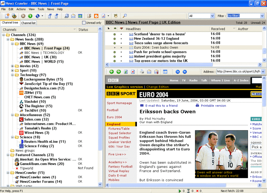This screenshot has width=267, height=193.
Task: Click the printer icon in browser toolbar
Action: (x=142, y=72)
